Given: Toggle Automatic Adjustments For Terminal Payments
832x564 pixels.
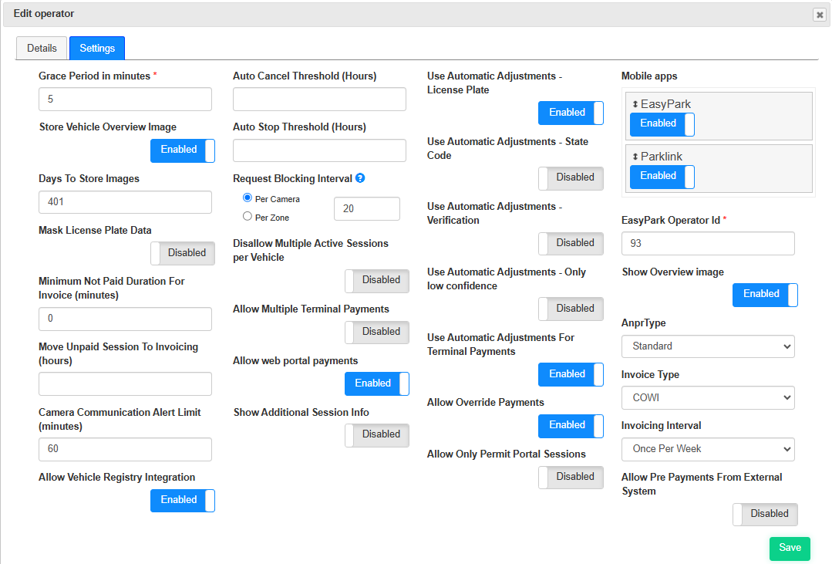Looking at the screenshot, I should (571, 374).
